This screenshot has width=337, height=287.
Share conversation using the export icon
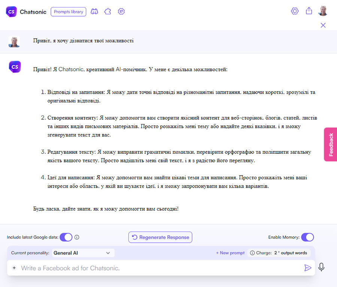pos(309,11)
